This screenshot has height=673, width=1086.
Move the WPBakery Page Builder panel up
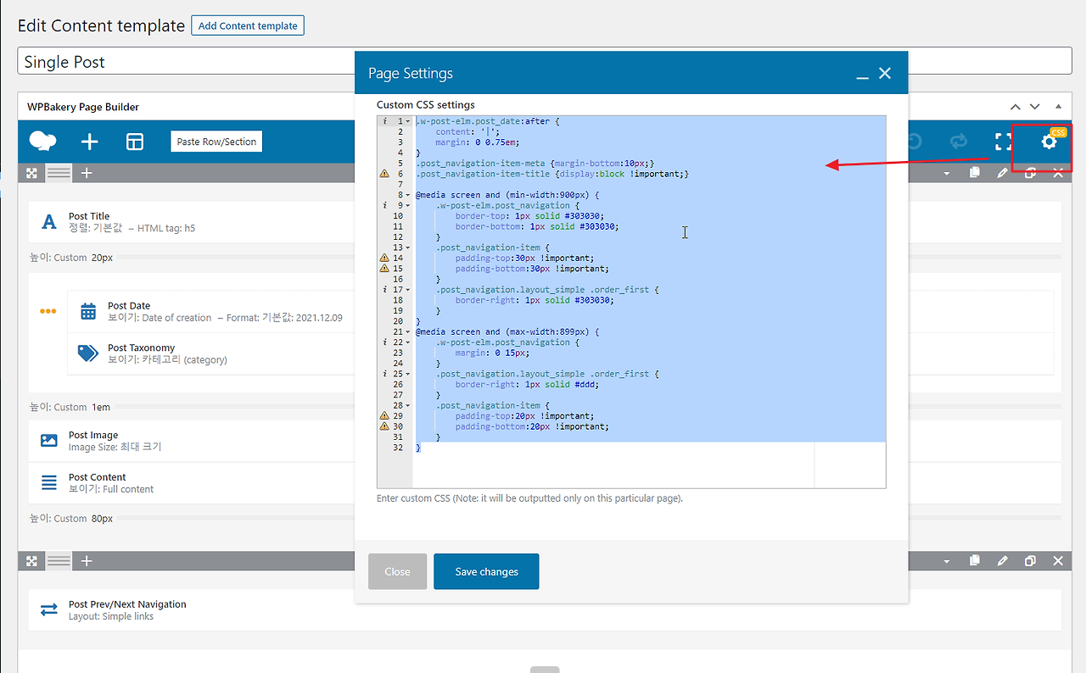pyautogui.click(x=1016, y=107)
